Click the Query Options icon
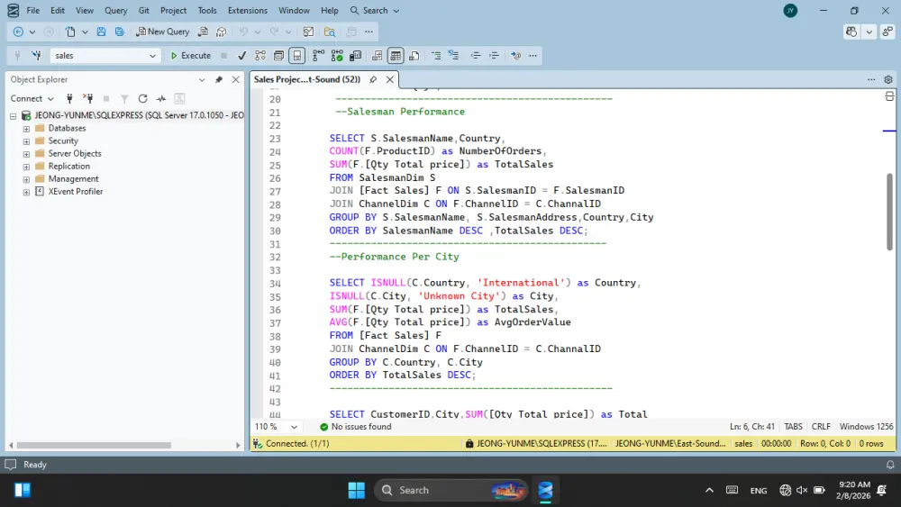901x507 pixels. tap(278, 56)
